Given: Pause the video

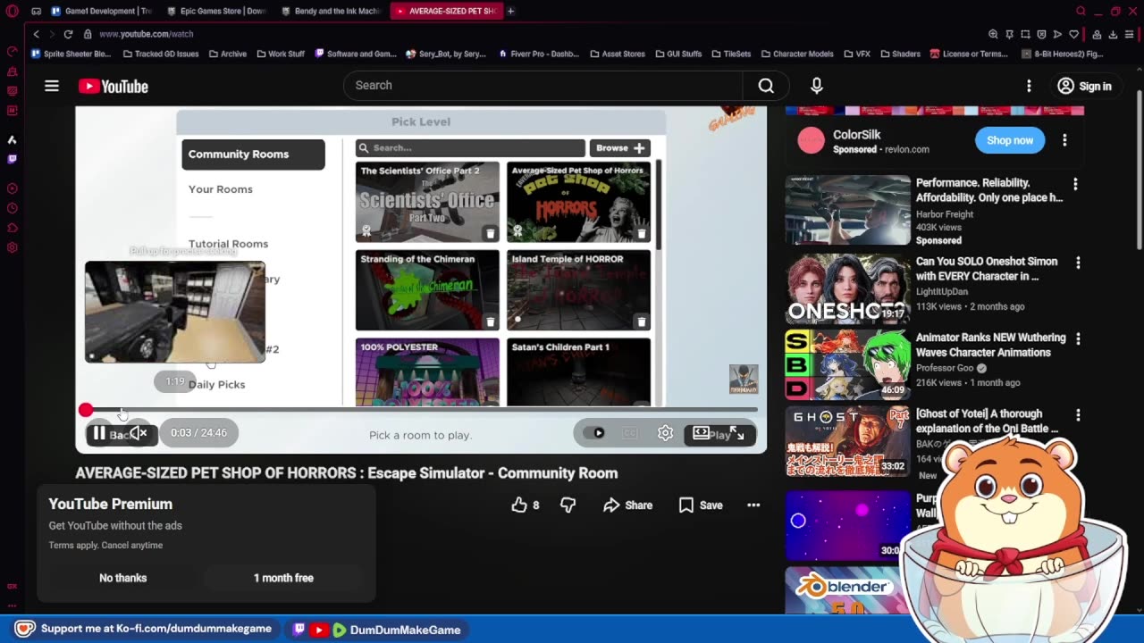Looking at the screenshot, I should pyautogui.click(x=99, y=433).
